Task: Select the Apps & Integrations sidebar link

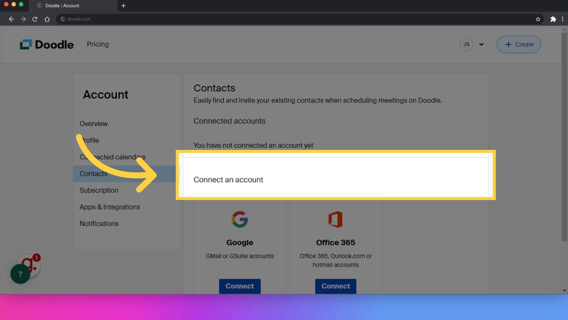Action: point(110,207)
